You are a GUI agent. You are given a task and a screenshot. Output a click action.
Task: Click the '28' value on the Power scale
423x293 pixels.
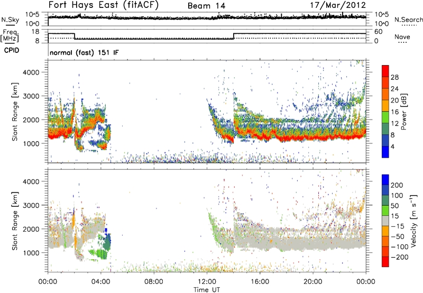coord(394,77)
